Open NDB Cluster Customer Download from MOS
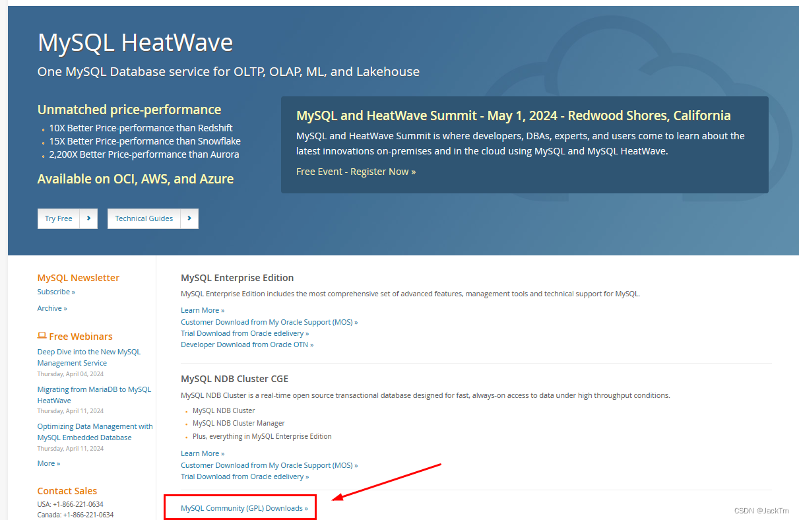 pos(269,465)
